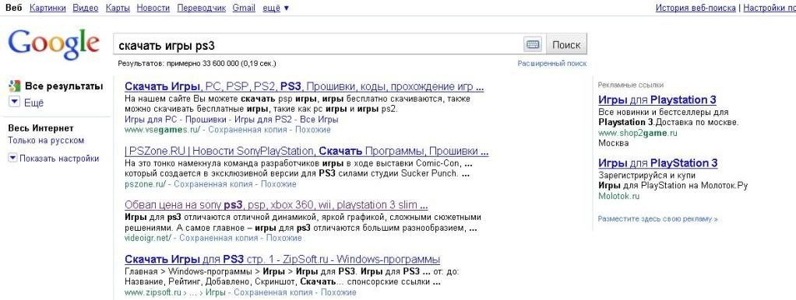Open 'Расширенный поиск' link

coord(551,64)
